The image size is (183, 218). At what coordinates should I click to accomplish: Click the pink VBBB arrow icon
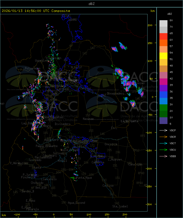163,156
